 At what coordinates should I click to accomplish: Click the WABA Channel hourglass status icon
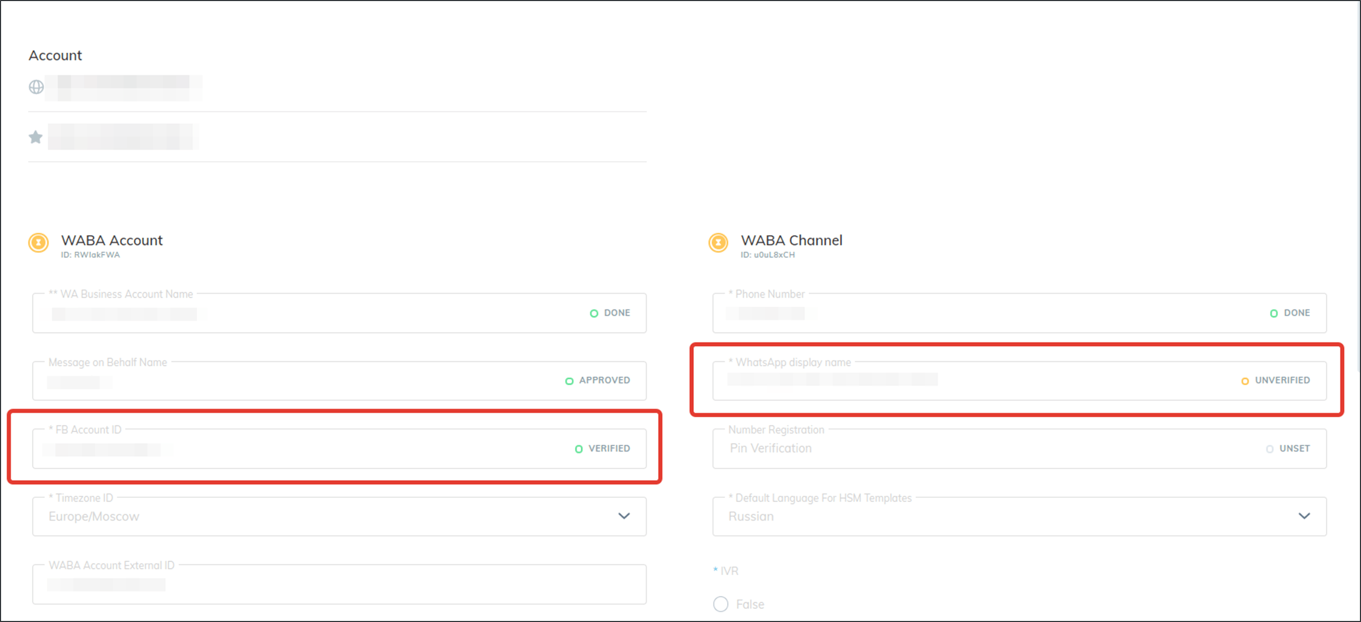pyautogui.click(x=718, y=243)
